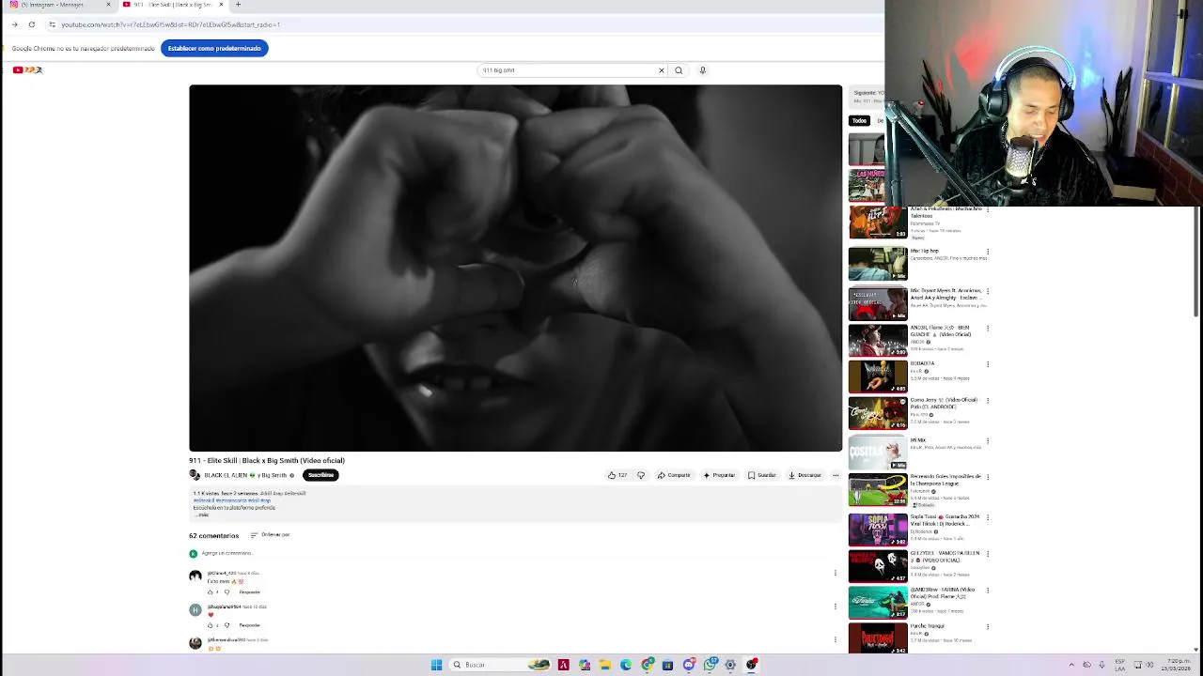Open the OBS icon in taskbar
Screen dimensions: 1203x676
pos(752,665)
